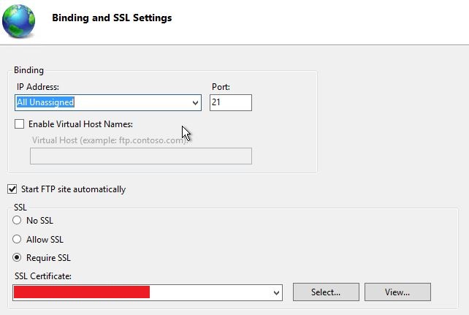This screenshot has height=315, width=469.
Task: Select the No SSL radio option
Action: (x=17, y=220)
